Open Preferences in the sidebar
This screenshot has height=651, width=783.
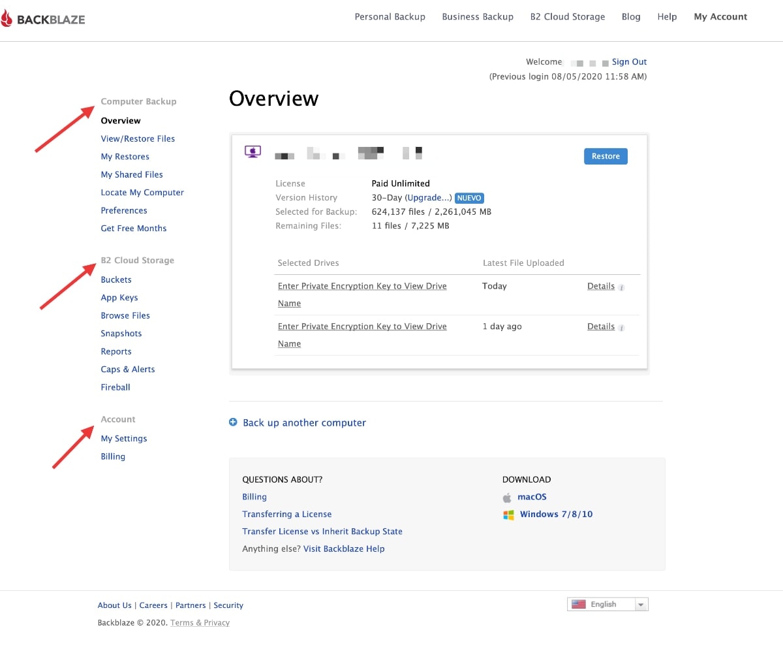(124, 210)
